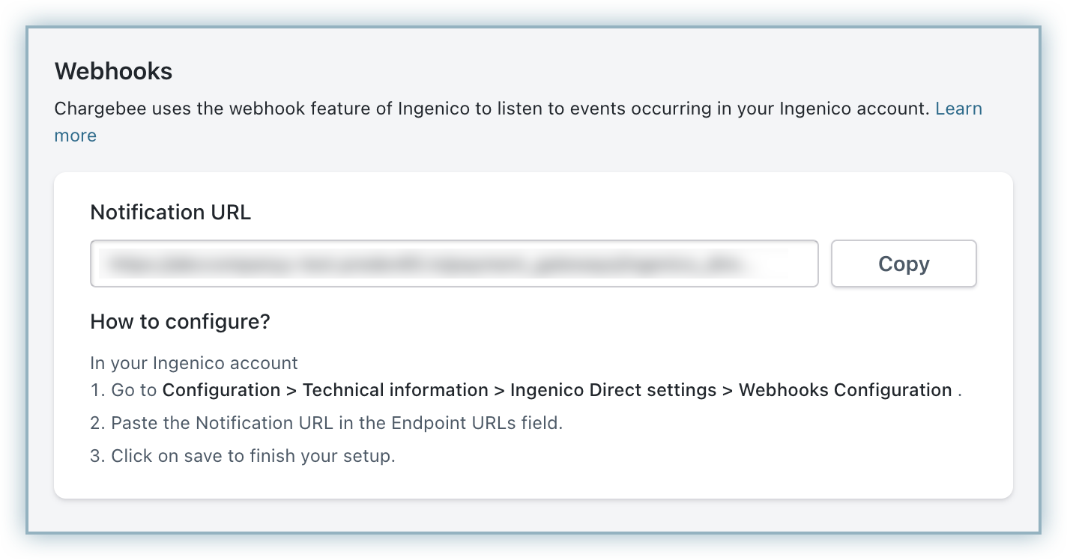Click the step number 2 list marker
Screen dimensions: 1067x560
tap(97, 423)
